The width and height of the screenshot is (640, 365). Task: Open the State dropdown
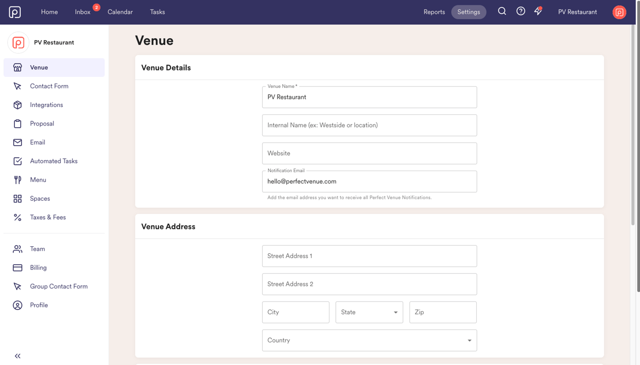click(x=369, y=312)
